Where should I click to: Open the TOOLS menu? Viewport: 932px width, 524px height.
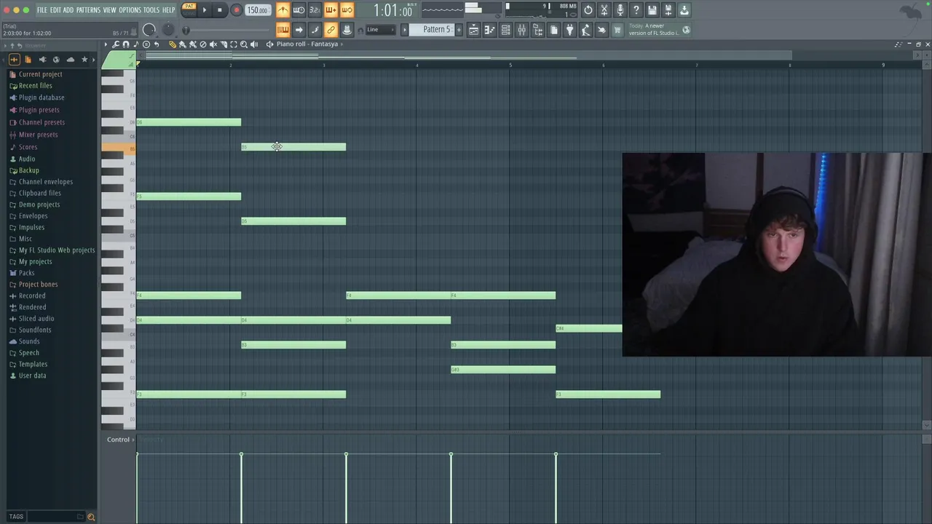coord(151,10)
